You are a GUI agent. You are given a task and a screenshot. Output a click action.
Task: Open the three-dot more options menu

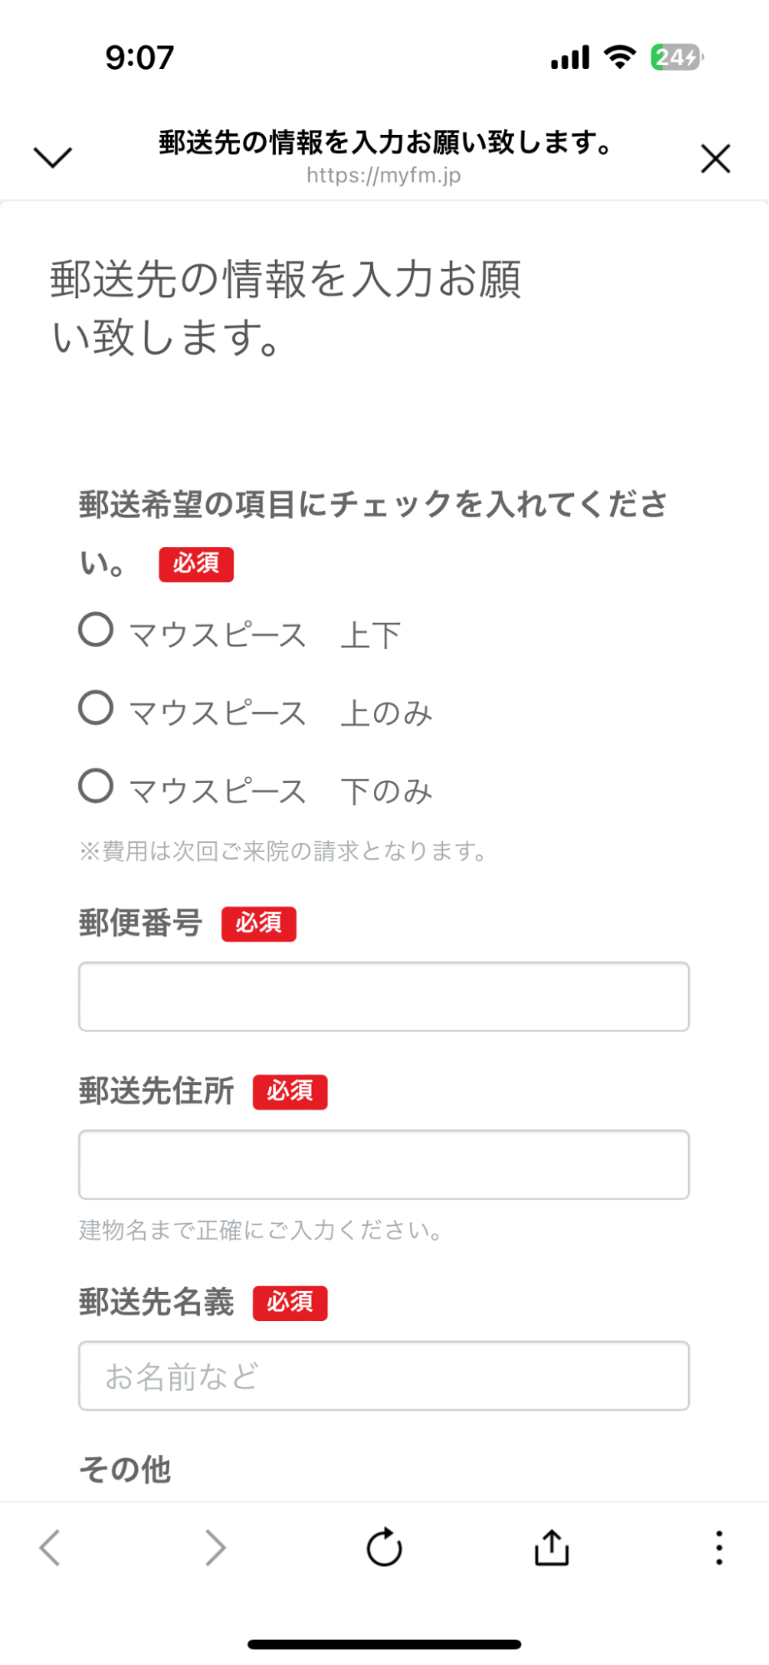click(x=719, y=1548)
